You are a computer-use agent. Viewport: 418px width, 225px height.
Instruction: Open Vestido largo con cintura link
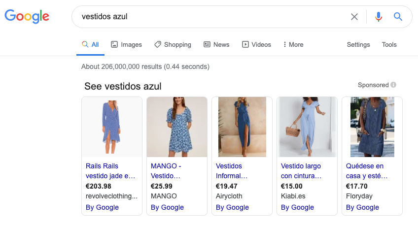pos(301,171)
